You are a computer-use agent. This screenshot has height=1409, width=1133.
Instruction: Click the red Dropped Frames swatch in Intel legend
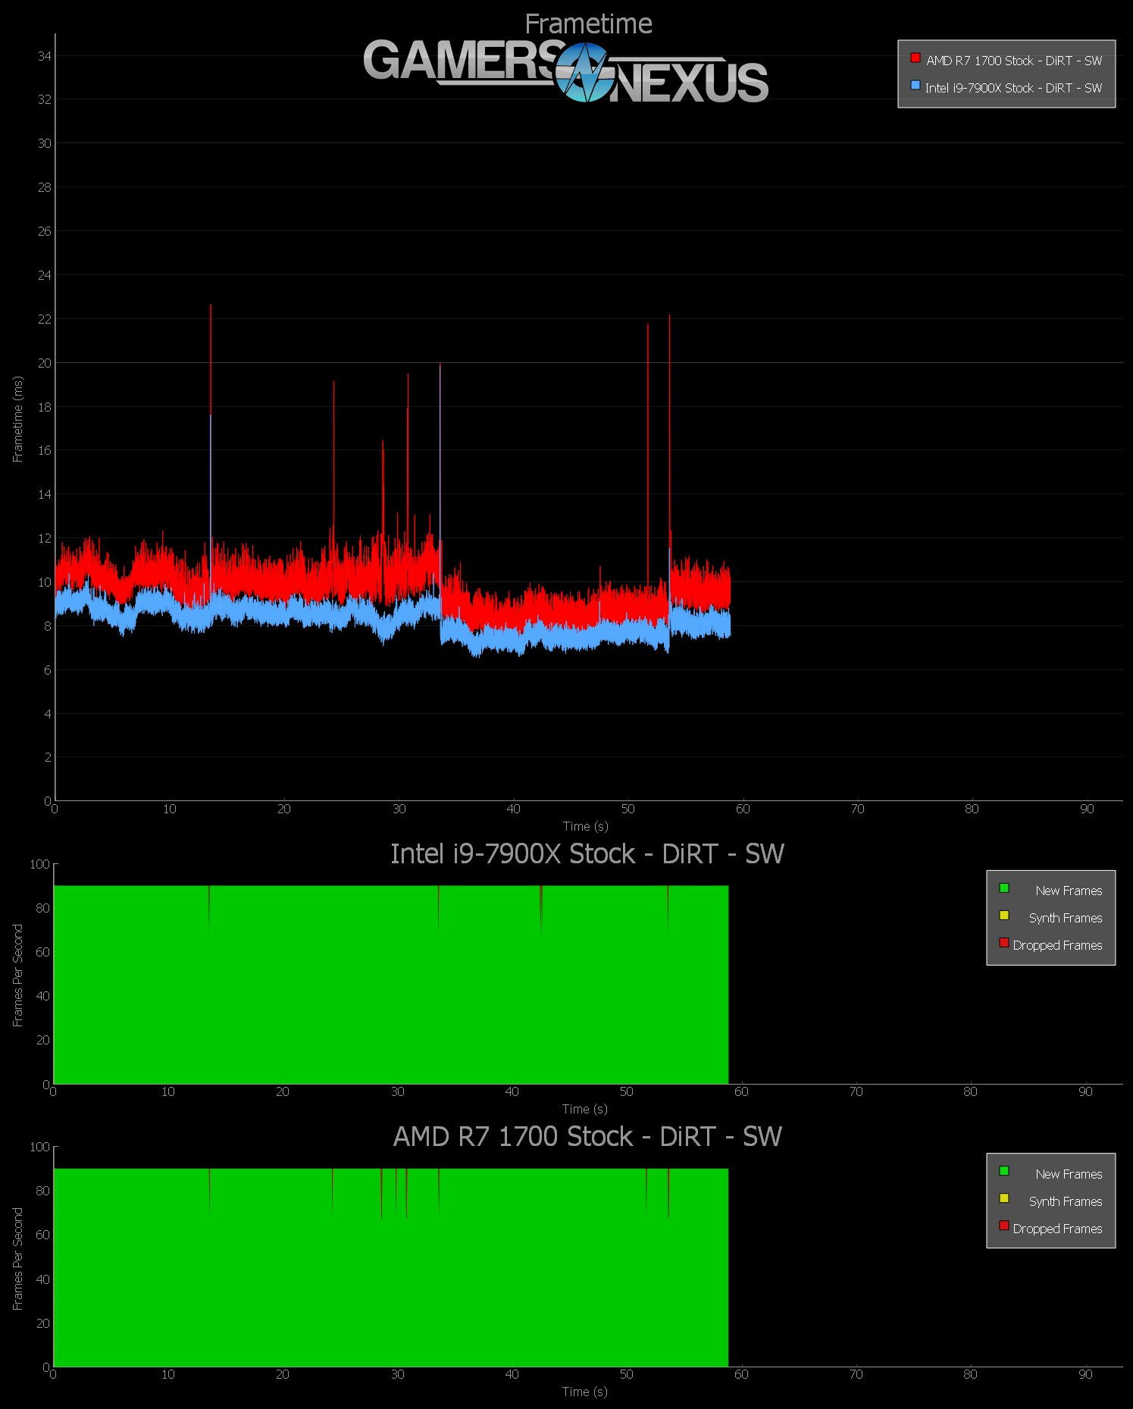(x=1003, y=942)
